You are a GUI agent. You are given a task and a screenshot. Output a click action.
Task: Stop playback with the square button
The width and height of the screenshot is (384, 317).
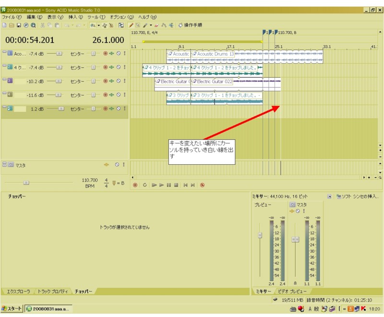tap(176, 185)
